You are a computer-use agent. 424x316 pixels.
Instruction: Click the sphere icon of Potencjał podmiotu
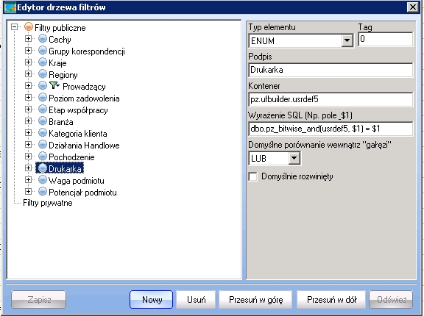click(x=43, y=192)
